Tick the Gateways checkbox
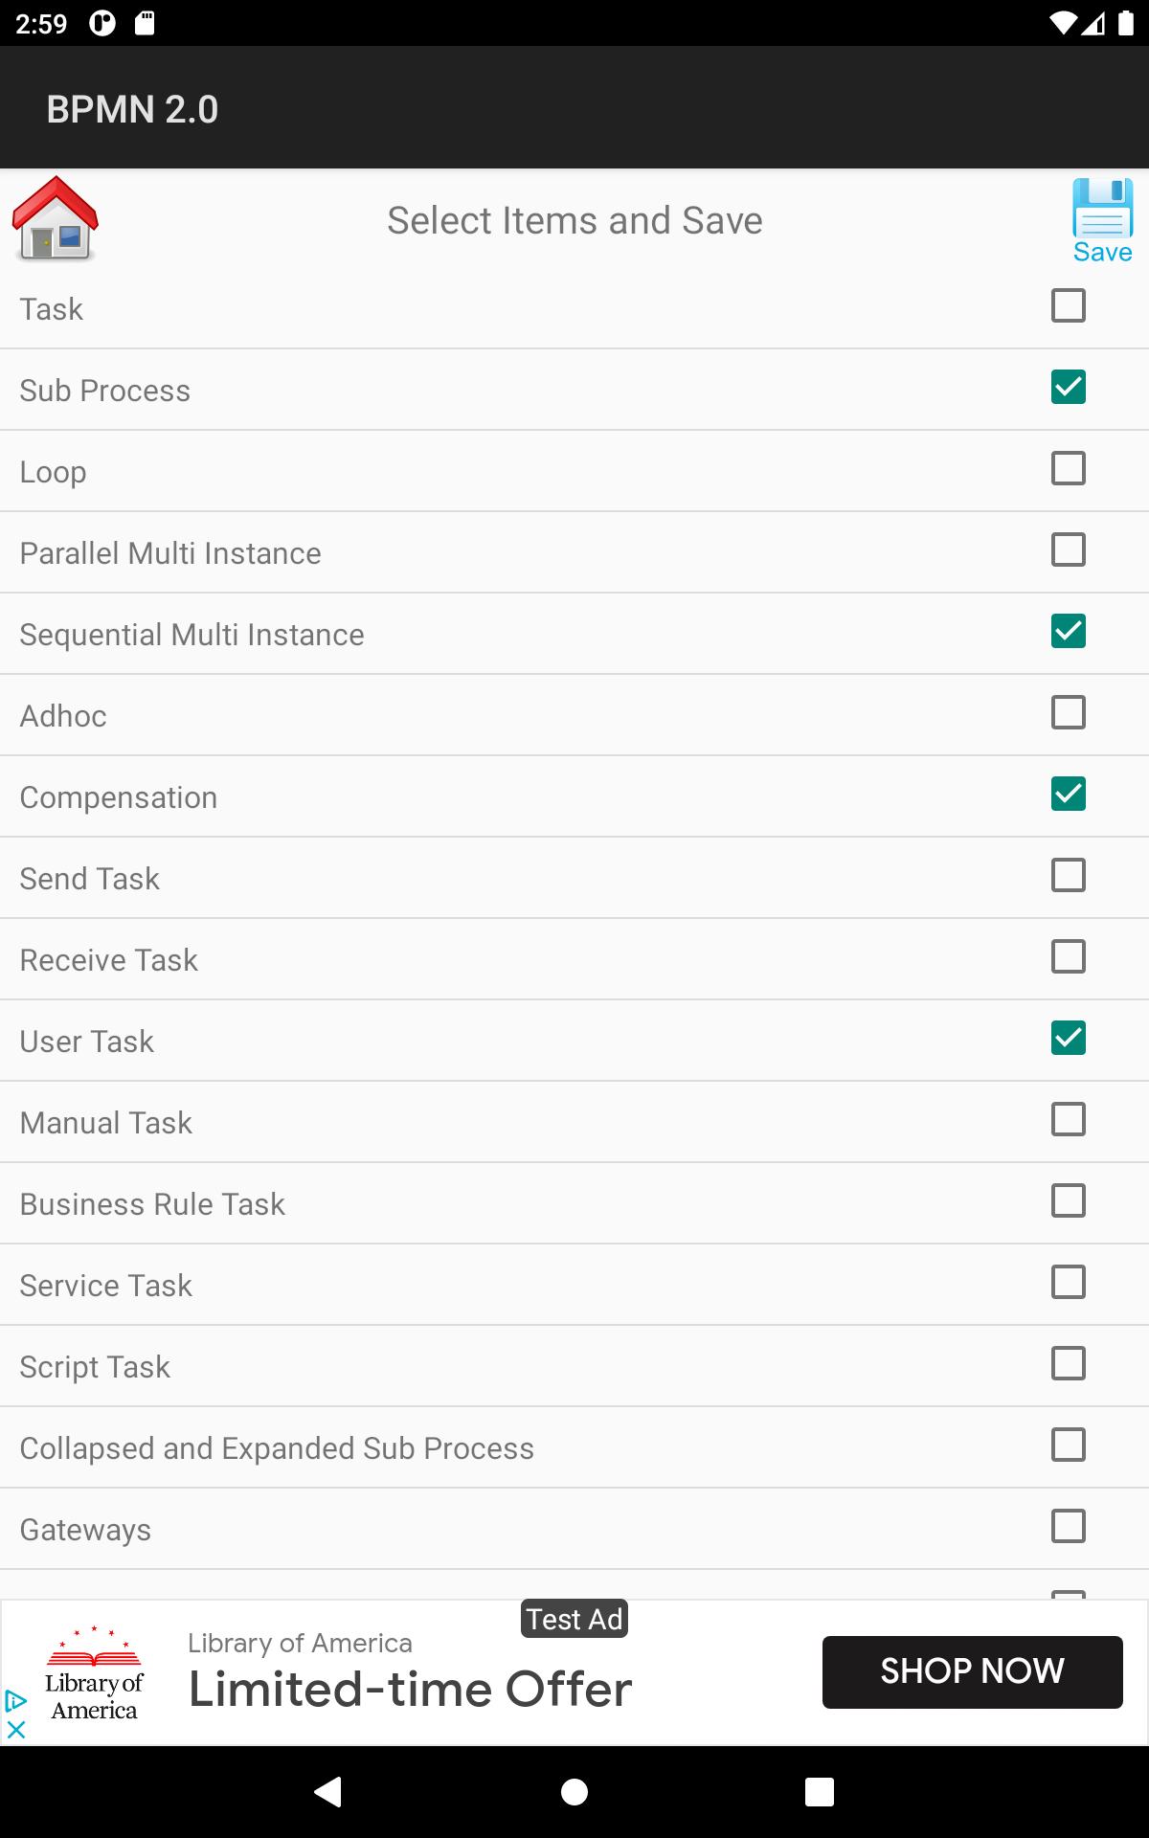This screenshot has width=1149, height=1838. click(x=1069, y=1527)
